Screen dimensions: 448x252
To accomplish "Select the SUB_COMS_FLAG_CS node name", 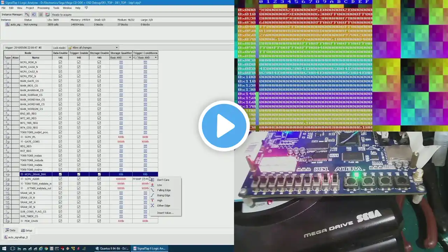I will [33, 212].
